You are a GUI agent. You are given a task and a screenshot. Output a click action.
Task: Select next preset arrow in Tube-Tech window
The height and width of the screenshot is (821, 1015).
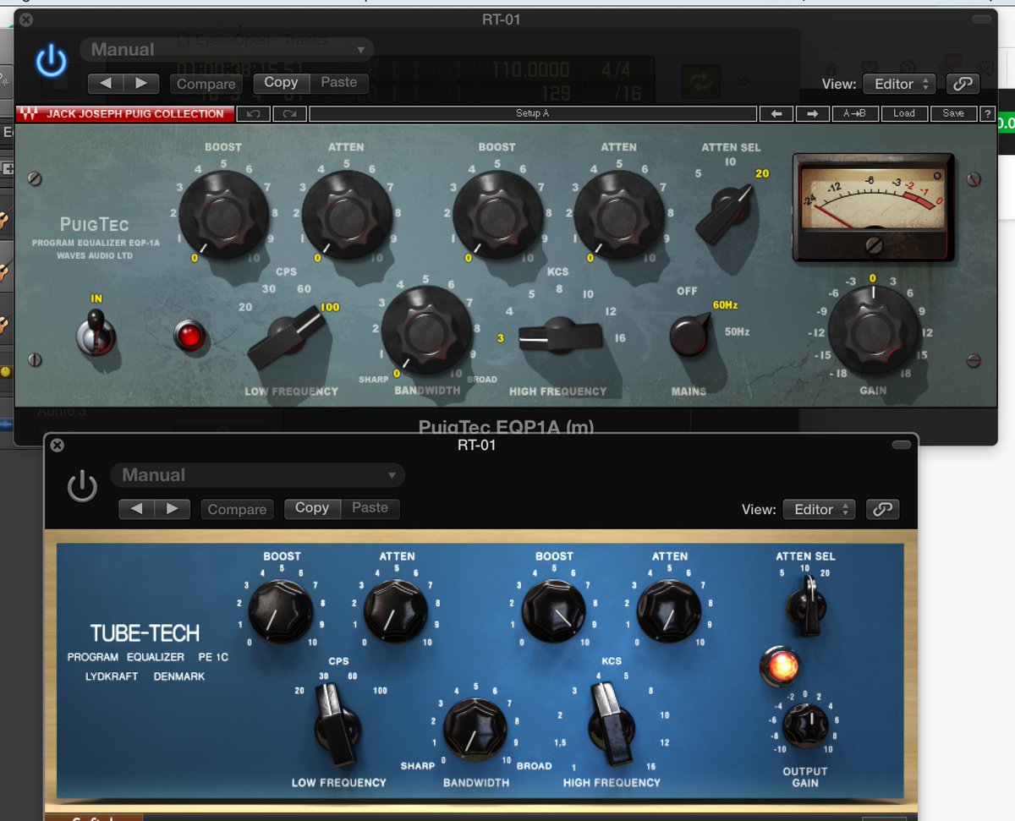coord(172,508)
